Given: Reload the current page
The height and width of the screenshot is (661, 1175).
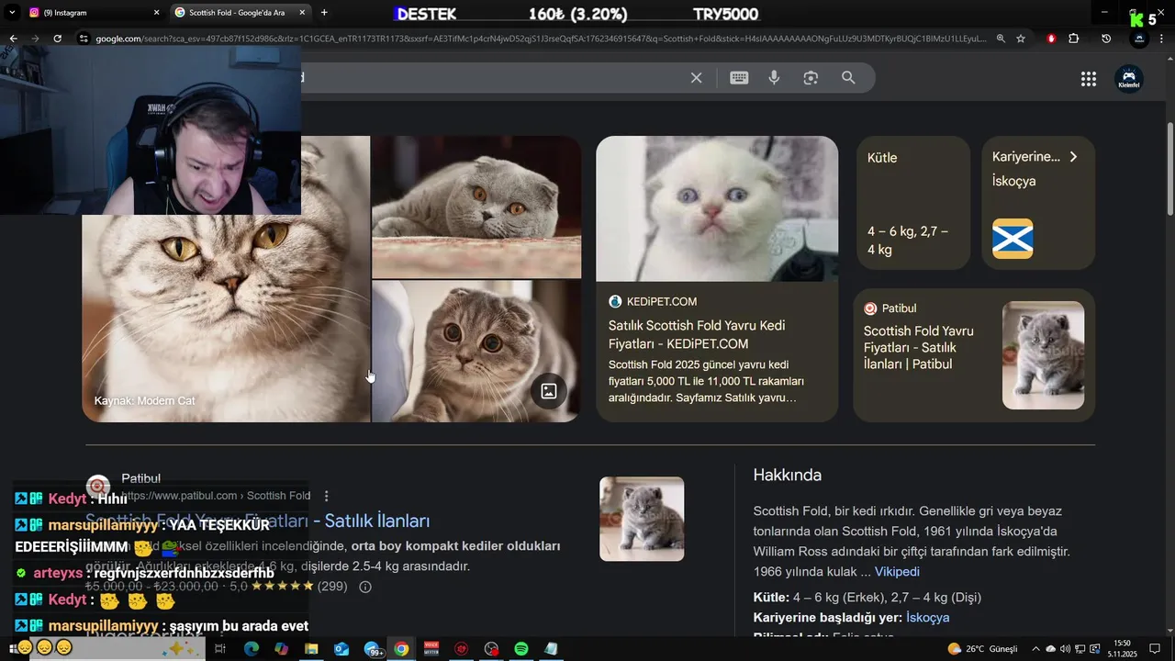Looking at the screenshot, I should click(x=57, y=39).
